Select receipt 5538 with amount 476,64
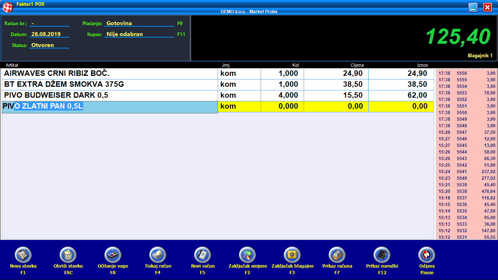 [467, 191]
